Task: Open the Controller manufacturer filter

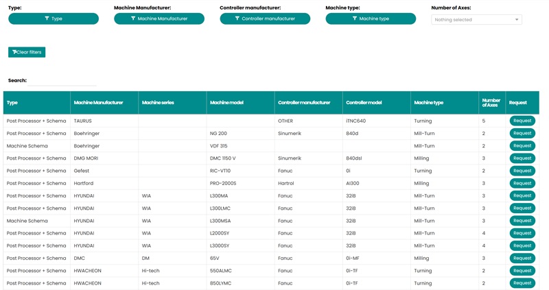Action: [265, 19]
